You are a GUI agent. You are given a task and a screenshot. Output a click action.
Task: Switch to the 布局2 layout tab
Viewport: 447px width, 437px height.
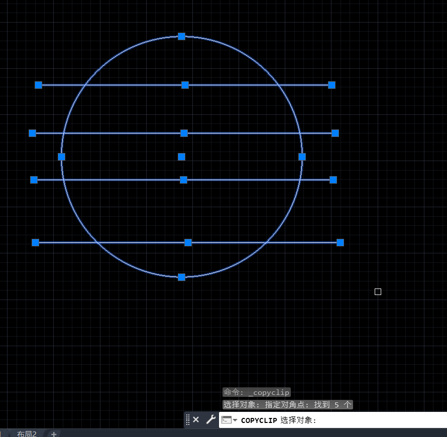pos(27,433)
